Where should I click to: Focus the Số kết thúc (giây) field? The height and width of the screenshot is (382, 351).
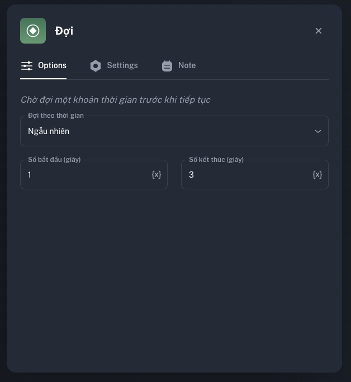coord(255,174)
